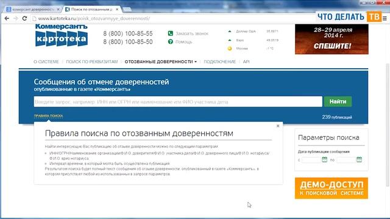Open the 'ПОДКЛЮЧЕНИЕ' menu item

pos(219,61)
